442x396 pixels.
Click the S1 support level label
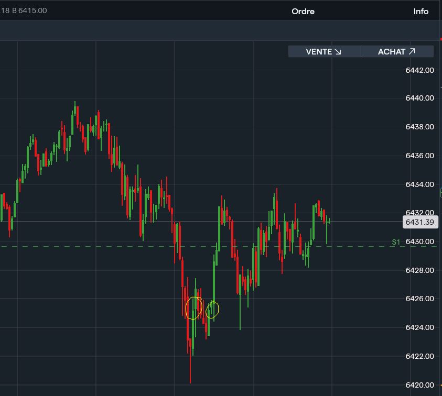point(396,242)
